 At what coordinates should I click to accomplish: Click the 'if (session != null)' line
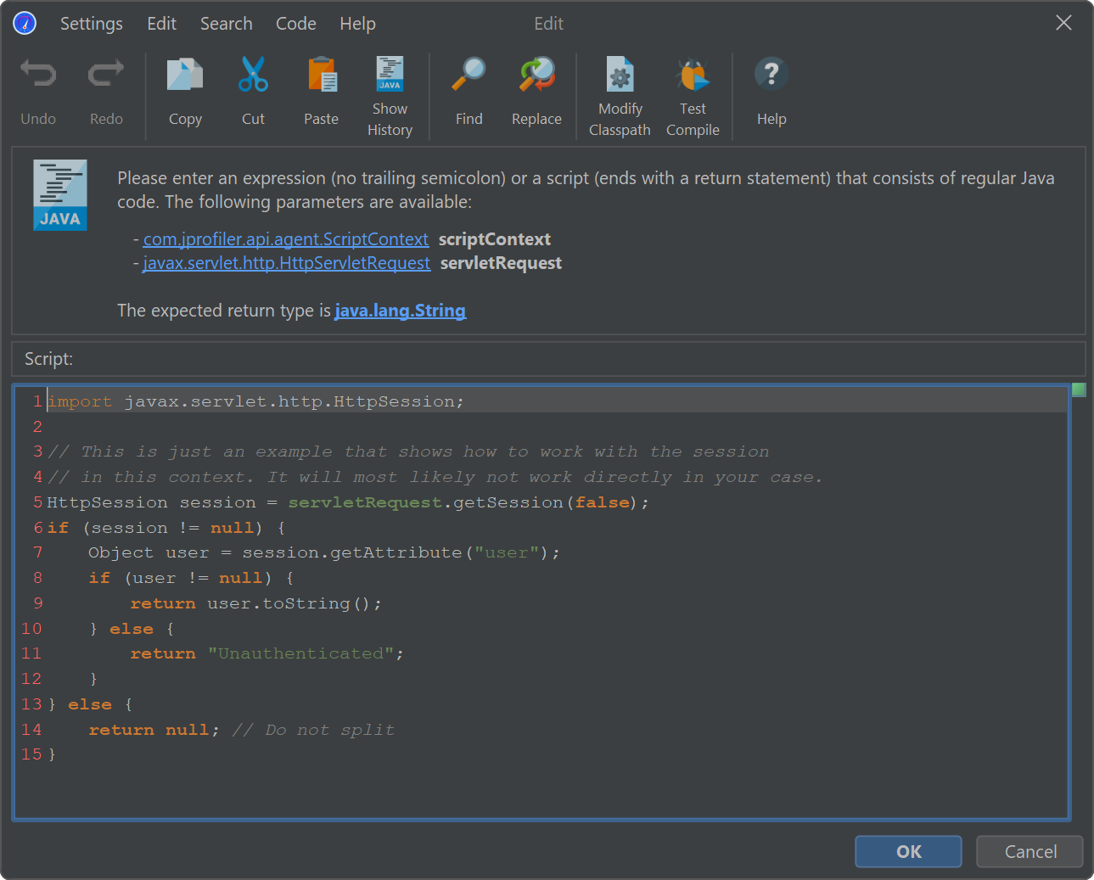(166, 528)
